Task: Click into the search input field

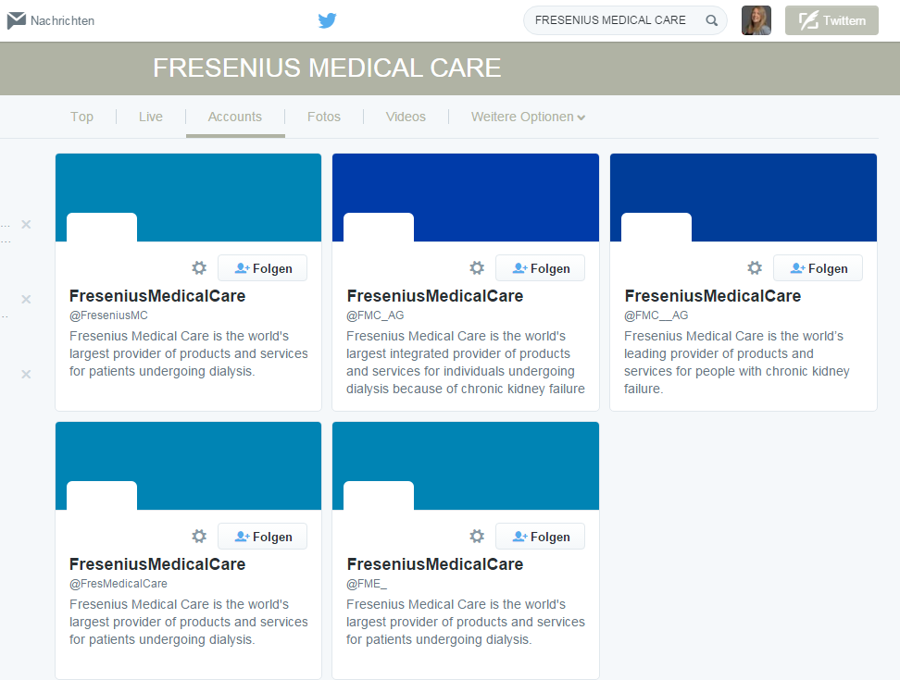Action: 611,20
